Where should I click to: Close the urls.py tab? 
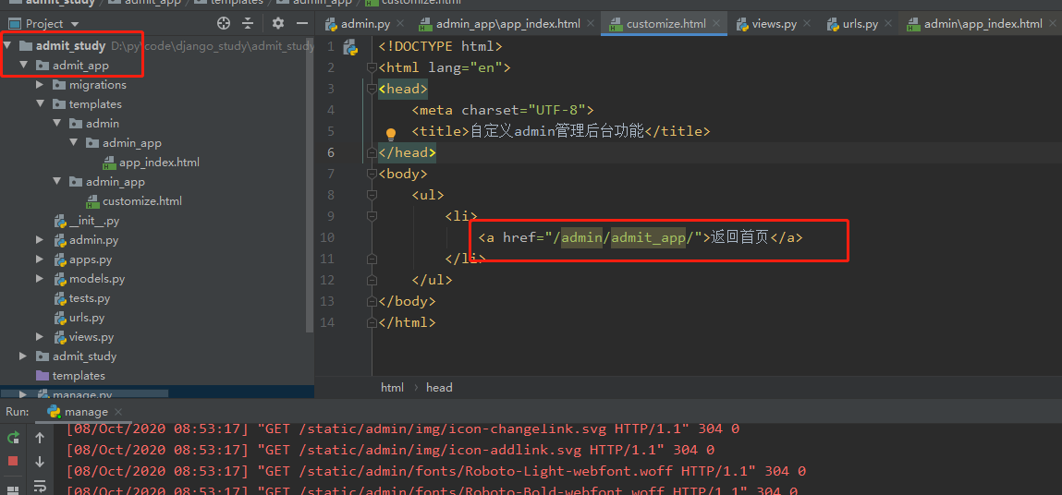click(x=889, y=24)
